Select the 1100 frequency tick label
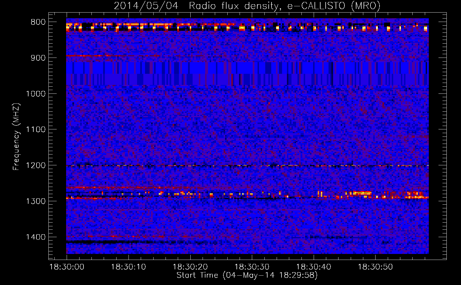The width and height of the screenshot is (461, 285). coord(36,130)
